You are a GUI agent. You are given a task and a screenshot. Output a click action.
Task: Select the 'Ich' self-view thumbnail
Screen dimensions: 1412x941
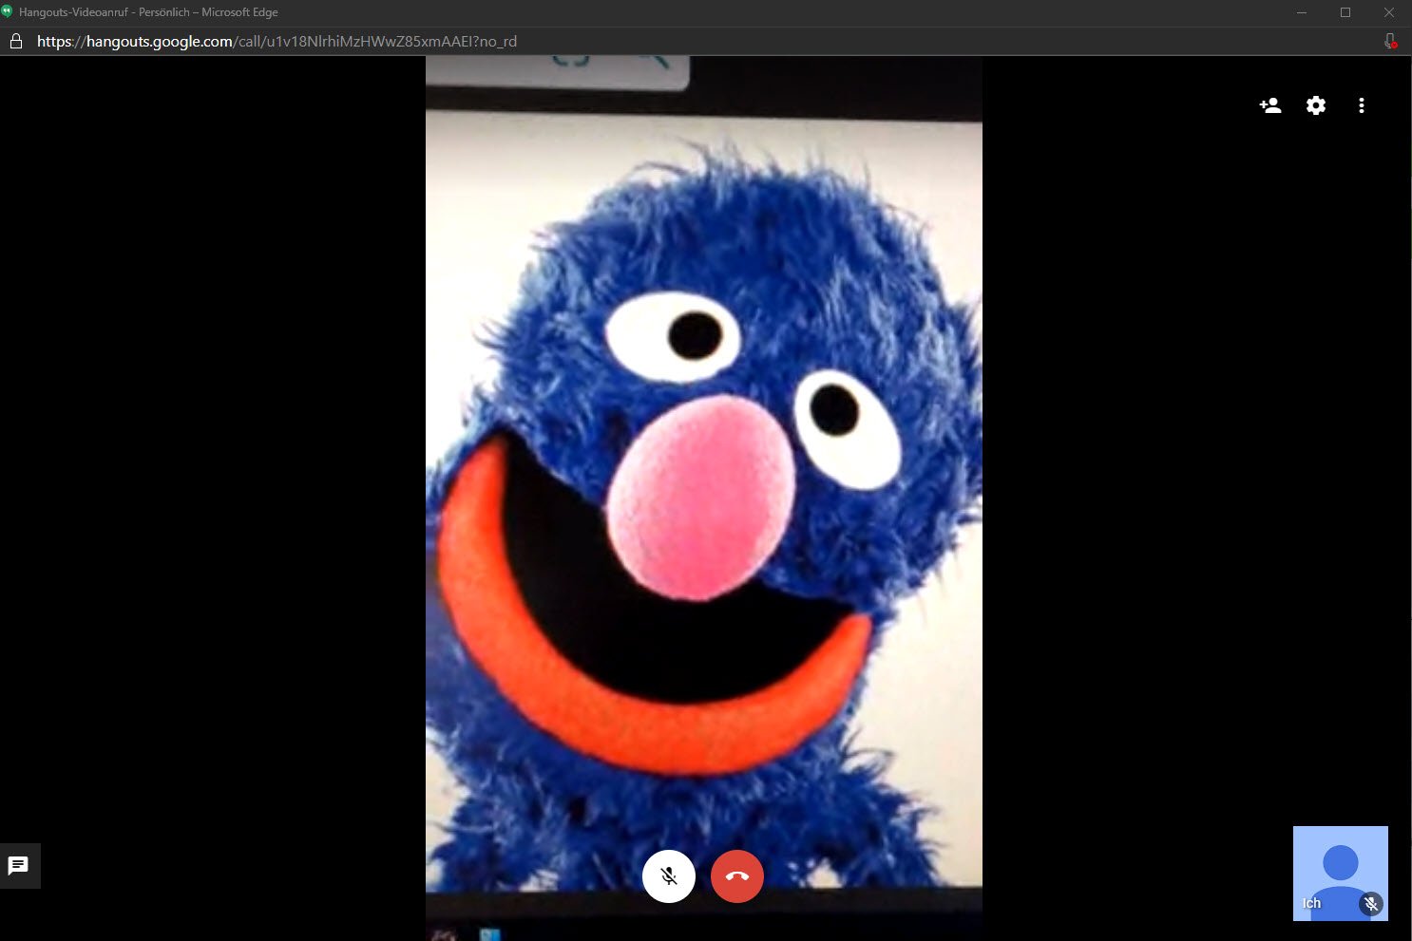(1341, 874)
